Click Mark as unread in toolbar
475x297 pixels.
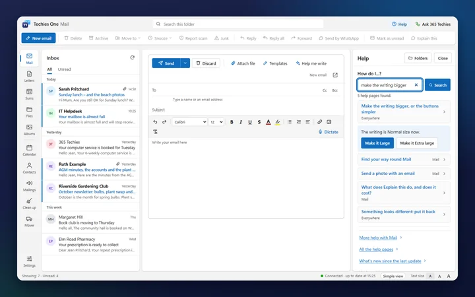click(387, 38)
